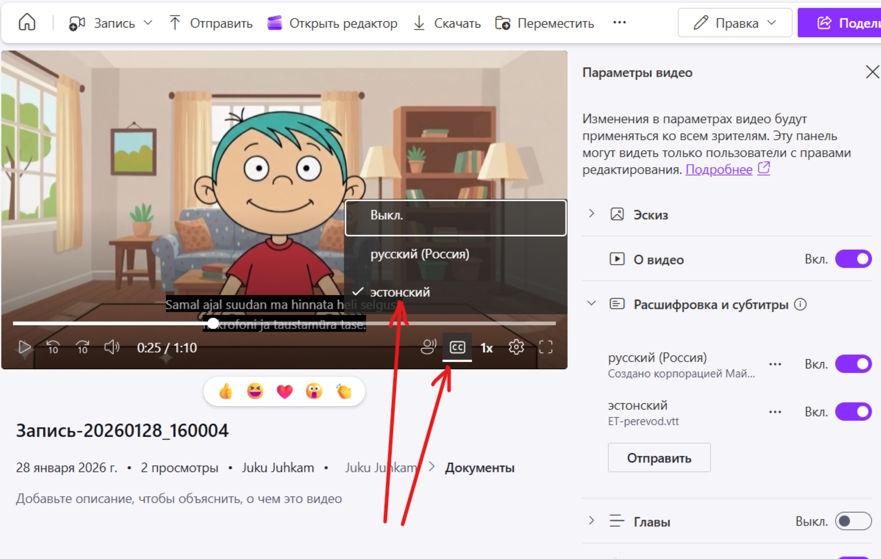Expand the Эскиз section
The image size is (881, 559).
pos(591,214)
